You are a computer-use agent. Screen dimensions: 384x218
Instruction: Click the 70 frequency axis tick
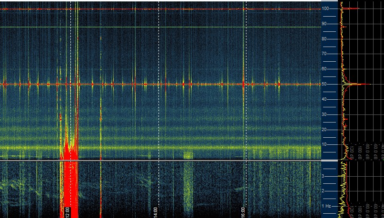tap(326, 54)
